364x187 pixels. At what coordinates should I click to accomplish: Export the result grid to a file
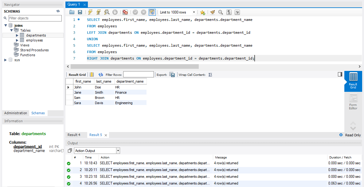(172, 74)
